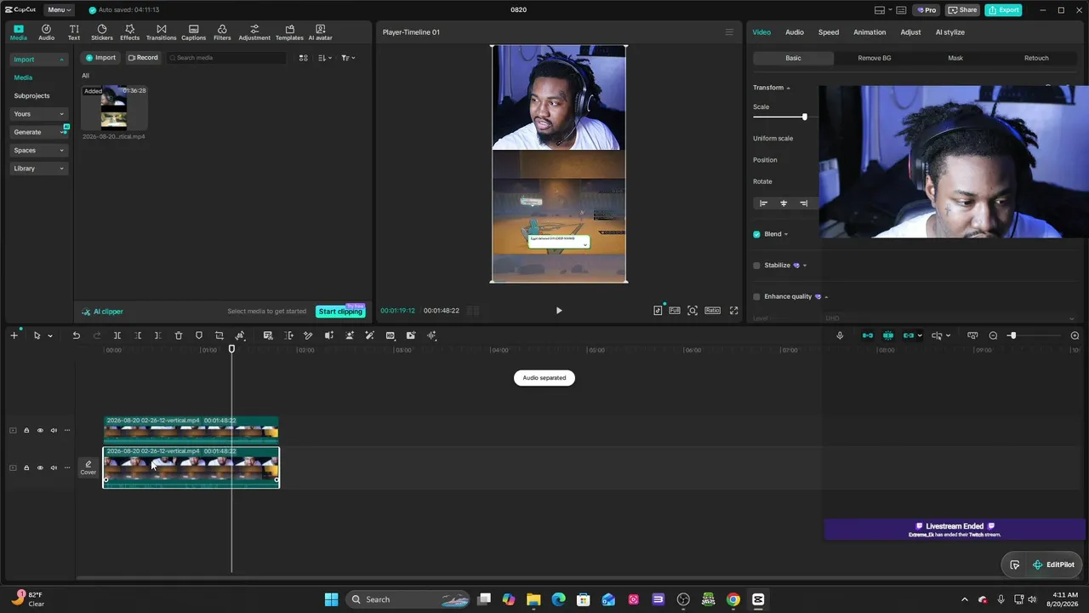Switch to the Animation tab
Image resolution: width=1089 pixels, height=613 pixels.
(869, 32)
